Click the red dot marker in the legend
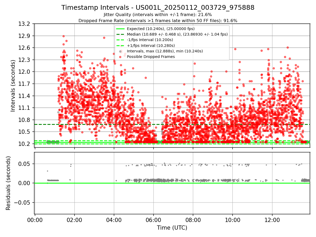This screenshot has width=316, height=237. [x=120, y=57]
